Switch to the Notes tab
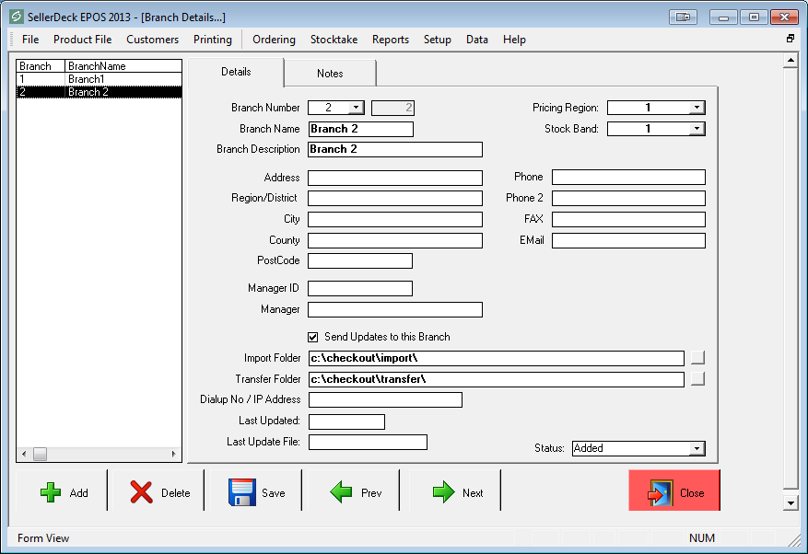The width and height of the screenshot is (808, 554). 330,74
